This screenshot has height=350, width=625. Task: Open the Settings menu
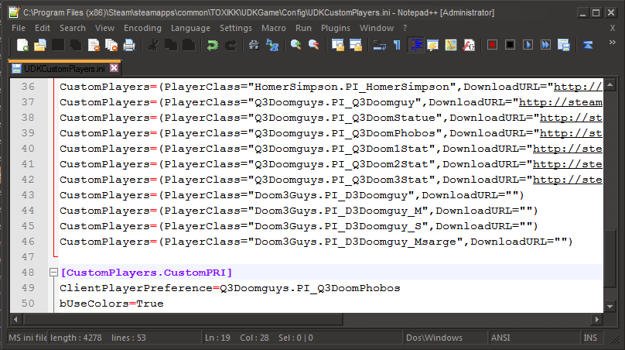coord(236,28)
